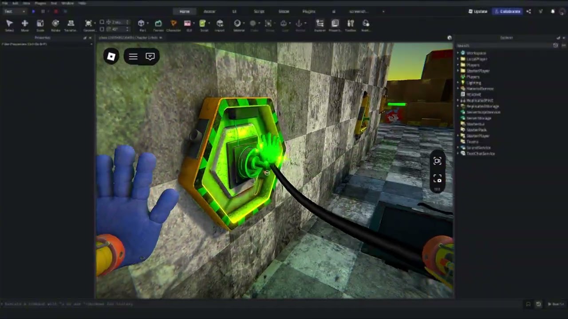This screenshot has width=568, height=319.
Task: Toggle the rotate snapping checkbox
Action: click(102, 29)
